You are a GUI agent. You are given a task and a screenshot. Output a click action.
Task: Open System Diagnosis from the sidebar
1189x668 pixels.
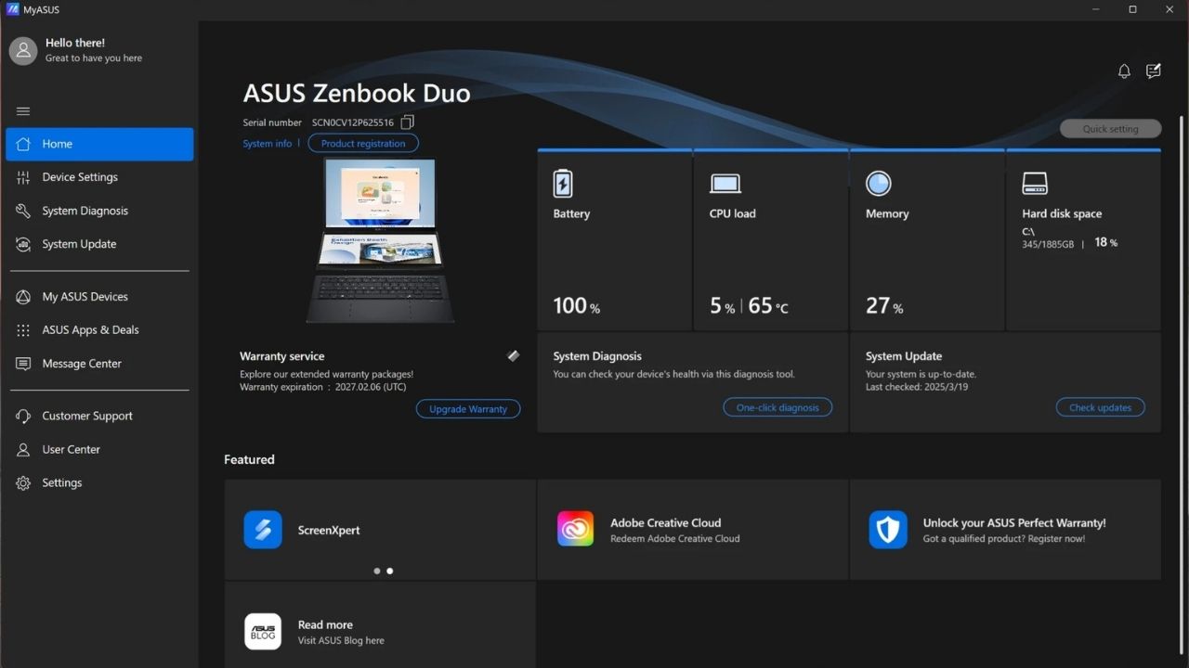[85, 211]
